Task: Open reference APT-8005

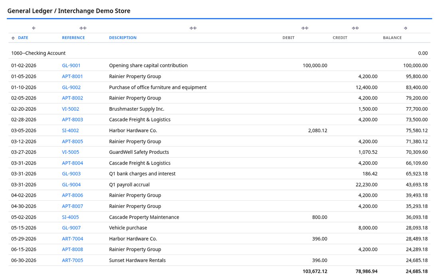Action: (x=72, y=141)
